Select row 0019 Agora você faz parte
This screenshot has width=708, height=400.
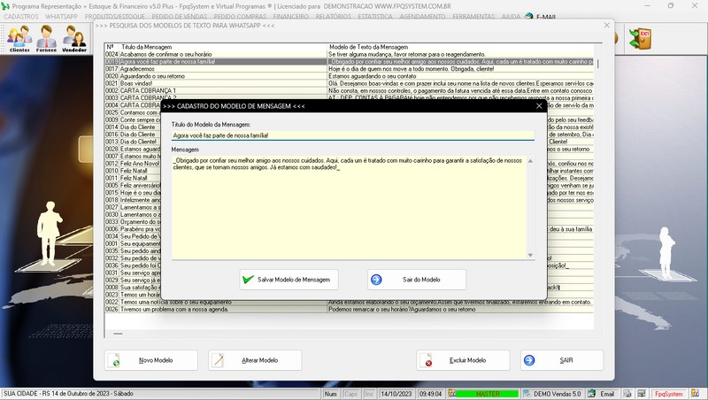[349, 61]
